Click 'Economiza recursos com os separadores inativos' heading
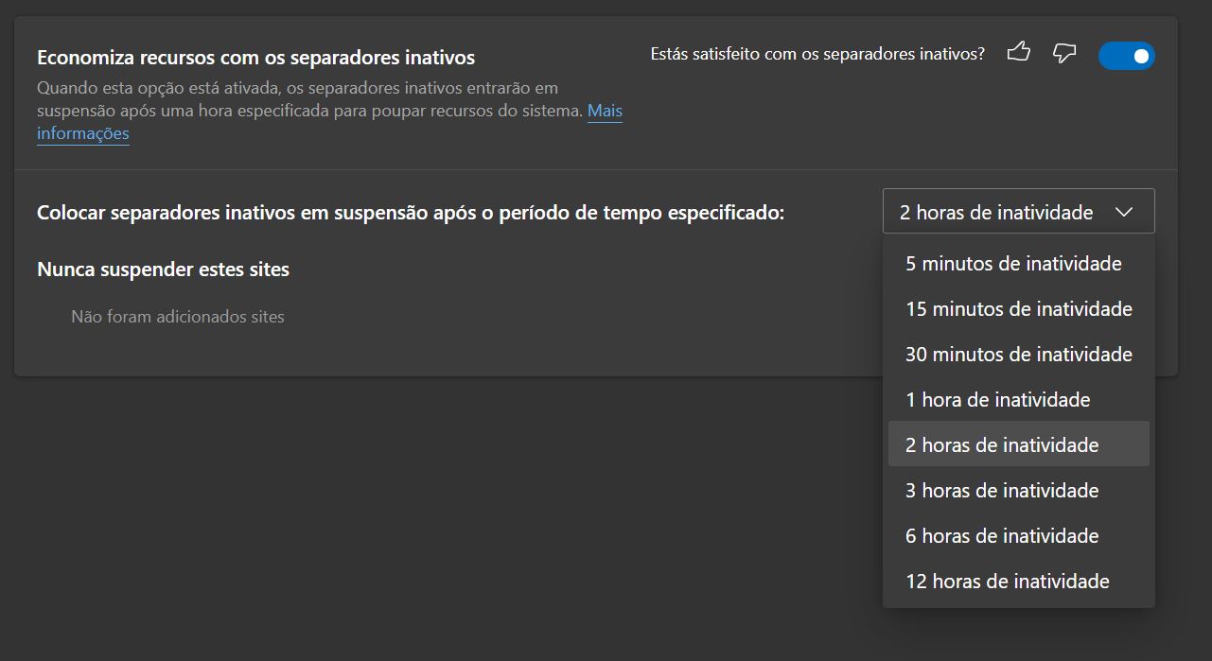 point(255,58)
